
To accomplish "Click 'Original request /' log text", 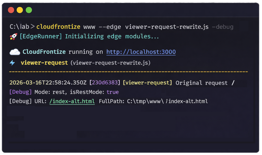I will pyautogui.click(x=205, y=83).
